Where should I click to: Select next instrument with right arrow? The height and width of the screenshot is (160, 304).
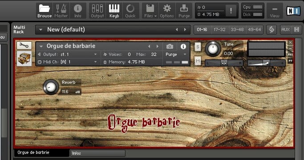[158, 47]
